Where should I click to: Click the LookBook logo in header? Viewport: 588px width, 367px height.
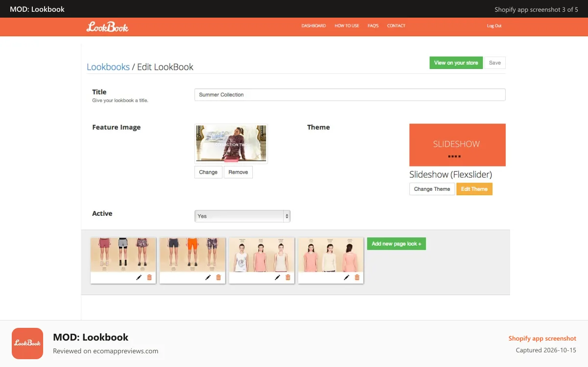[107, 27]
